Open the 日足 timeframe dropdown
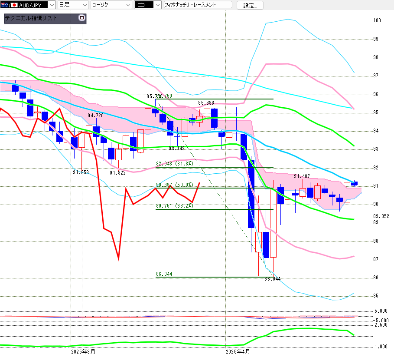The width and height of the screenshot is (394, 354). pyautogui.click(x=73, y=5)
